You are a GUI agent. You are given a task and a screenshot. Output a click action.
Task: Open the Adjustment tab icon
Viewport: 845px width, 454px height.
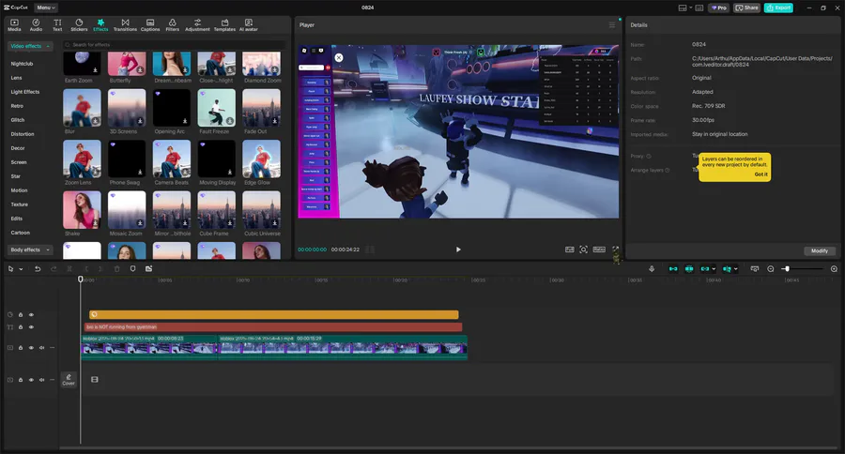197,24
